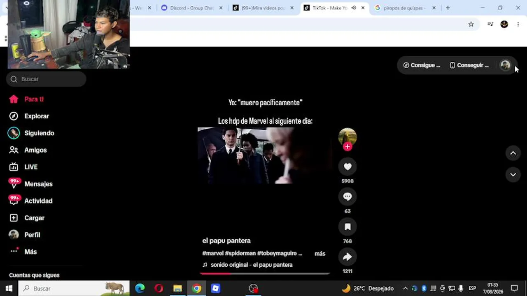This screenshot has height=296, width=527.
Task: Open Microsoft Edge from the taskbar
Action: 140,288
